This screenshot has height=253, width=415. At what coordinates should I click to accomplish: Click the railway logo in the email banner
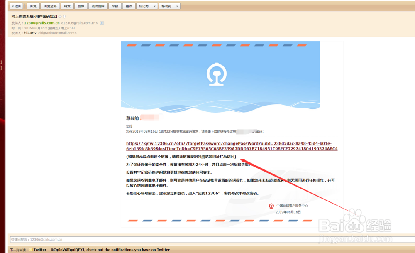pyautogui.click(x=217, y=74)
